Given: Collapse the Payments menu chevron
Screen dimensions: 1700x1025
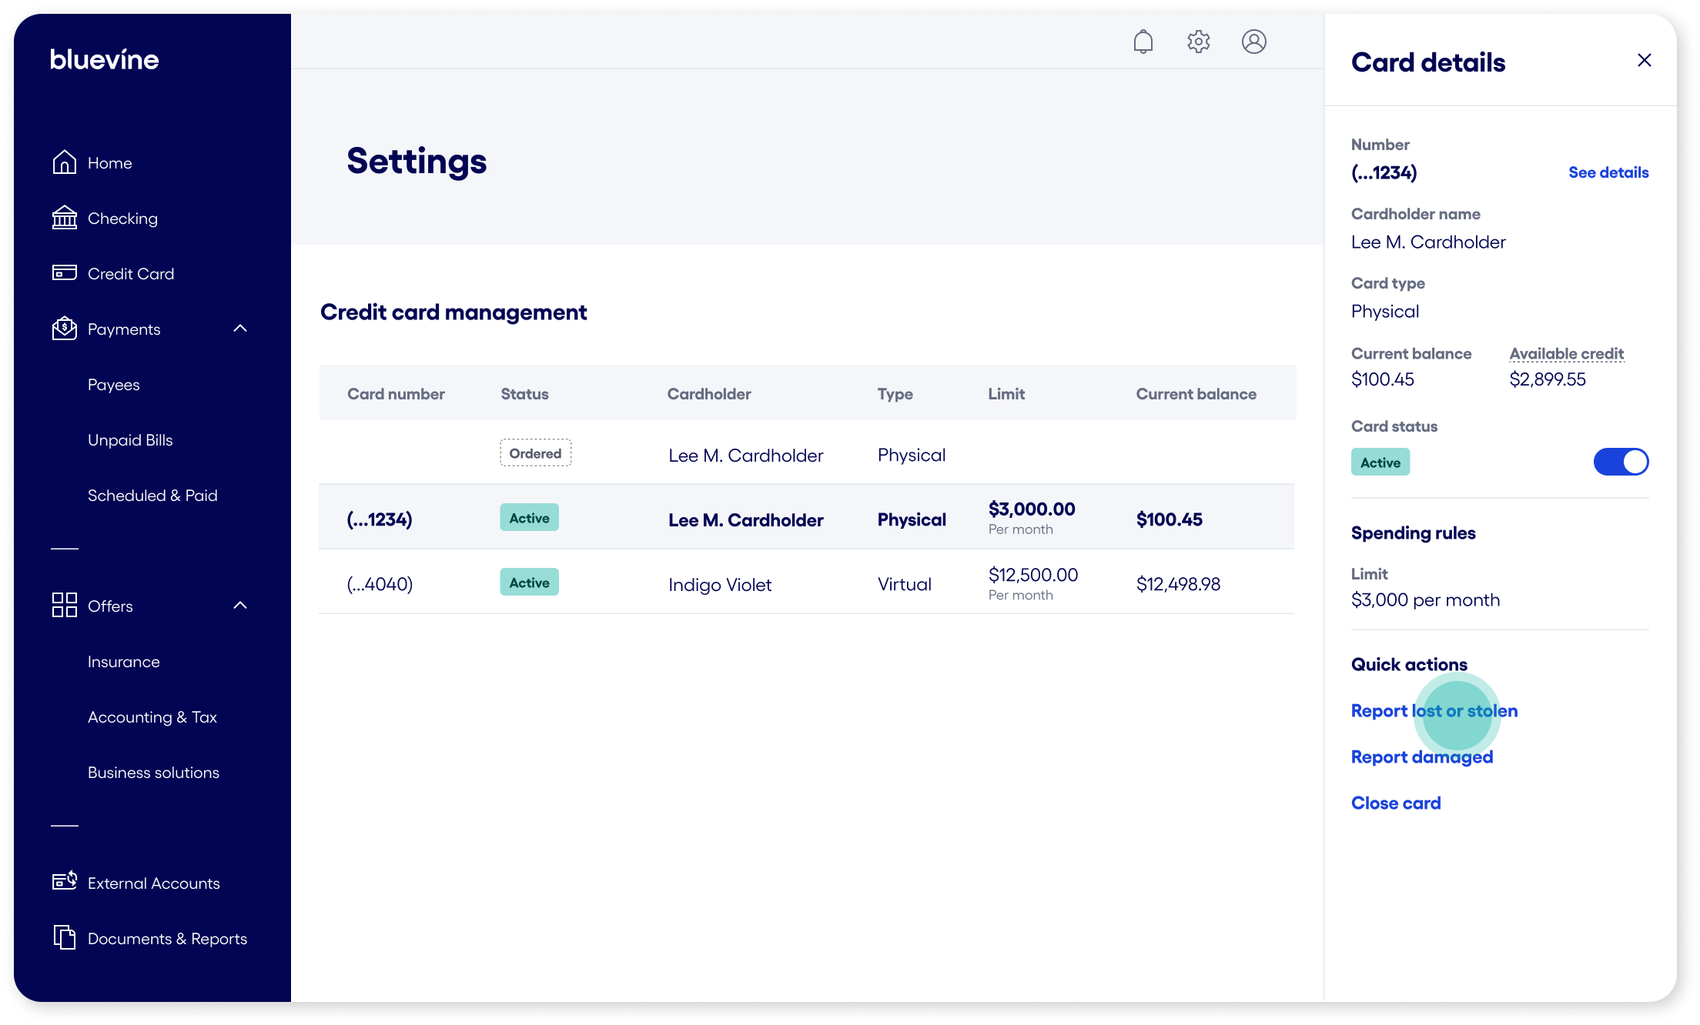Looking at the screenshot, I should click(x=240, y=329).
